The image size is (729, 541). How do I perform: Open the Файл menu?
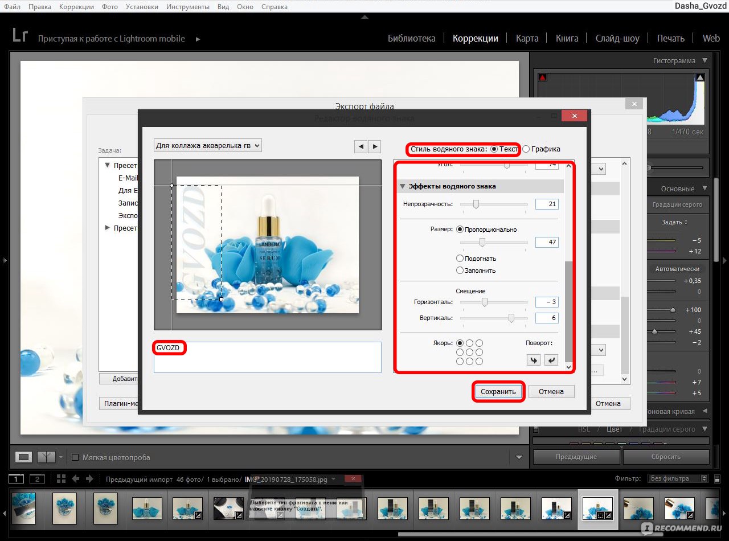[12, 7]
